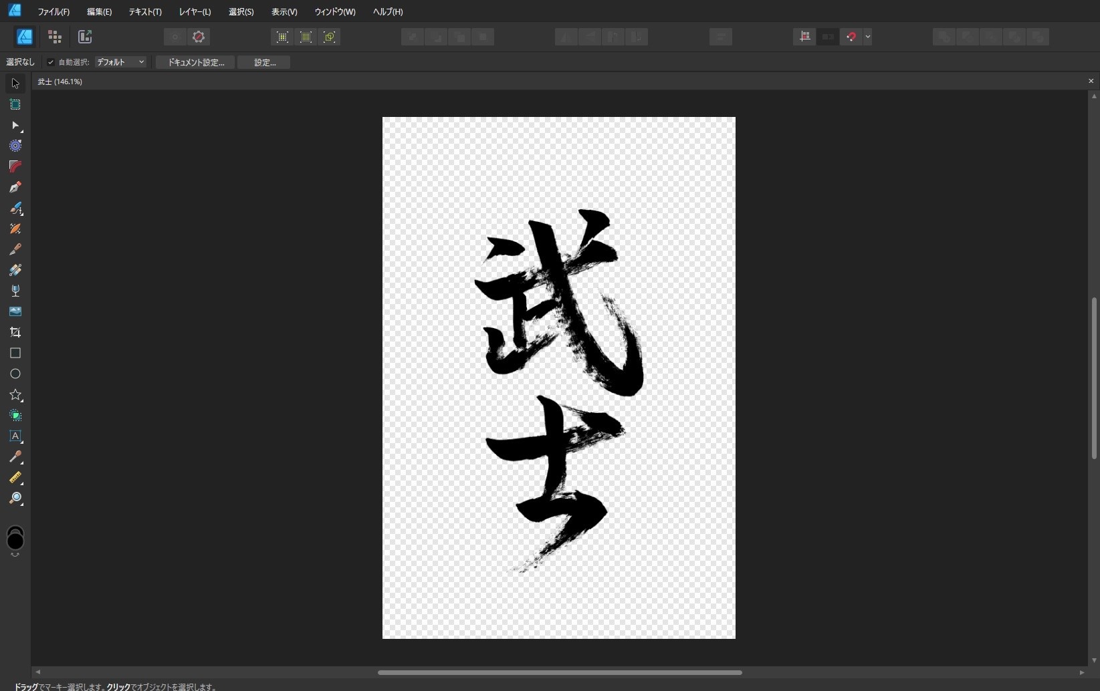Open the 編集(E) menu
The width and height of the screenshot is (1100, 691).
click(x=99, y=11)
